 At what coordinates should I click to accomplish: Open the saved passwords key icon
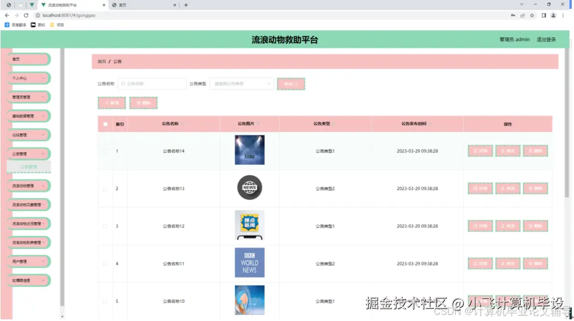(513, 15)
